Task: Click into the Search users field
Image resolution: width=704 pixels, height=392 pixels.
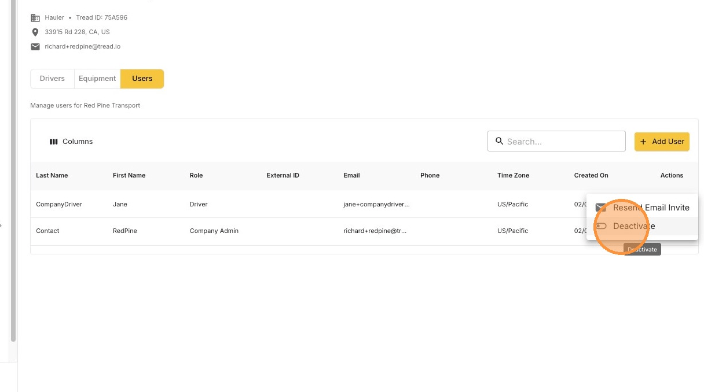Action: point(556,141)
